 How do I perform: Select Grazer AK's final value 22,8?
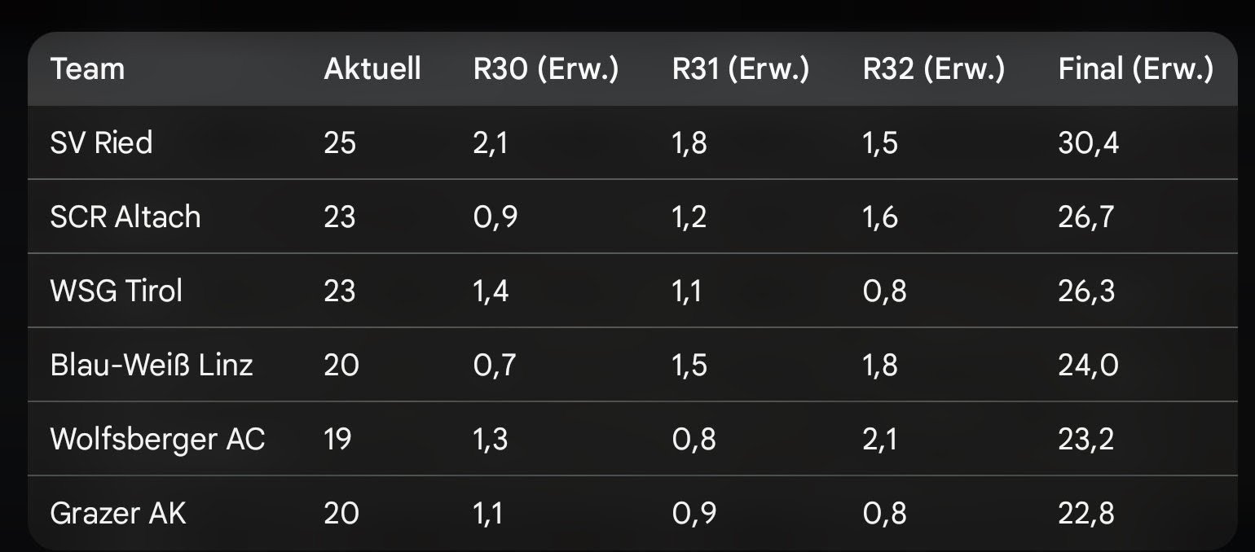pyautogui.click(x=1085, y=513)
